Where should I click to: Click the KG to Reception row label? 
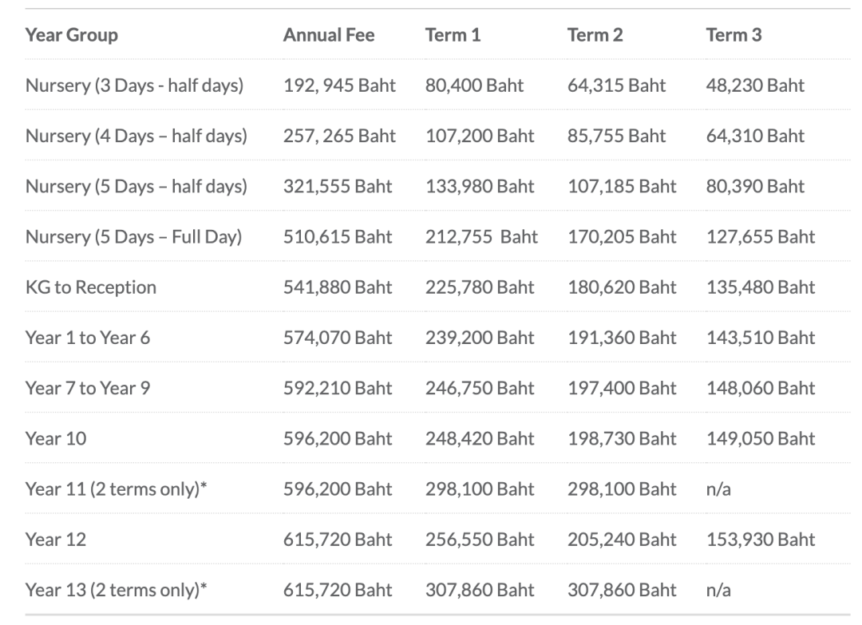coord(91,287)
